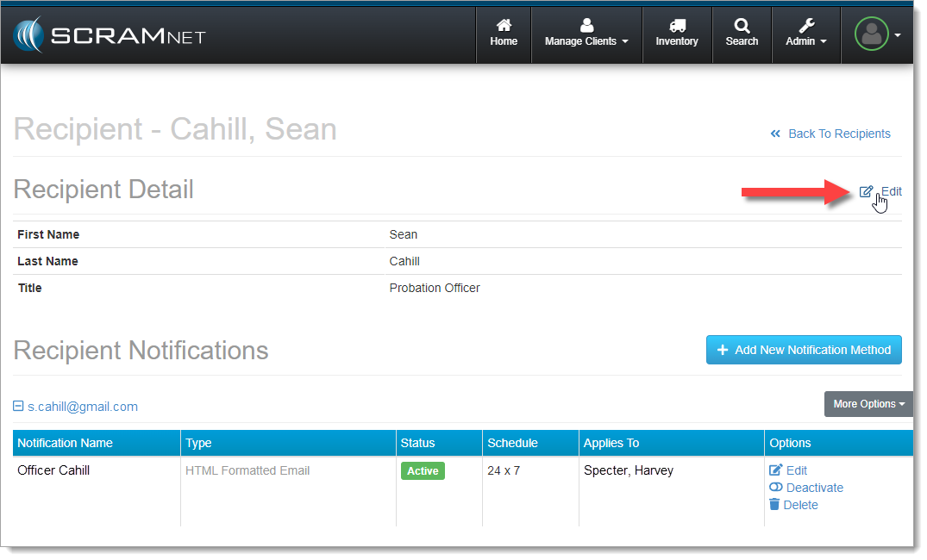Click edit icon in Officer Cahill row
This screenshot has width=927, height=560.
[775, 470]
